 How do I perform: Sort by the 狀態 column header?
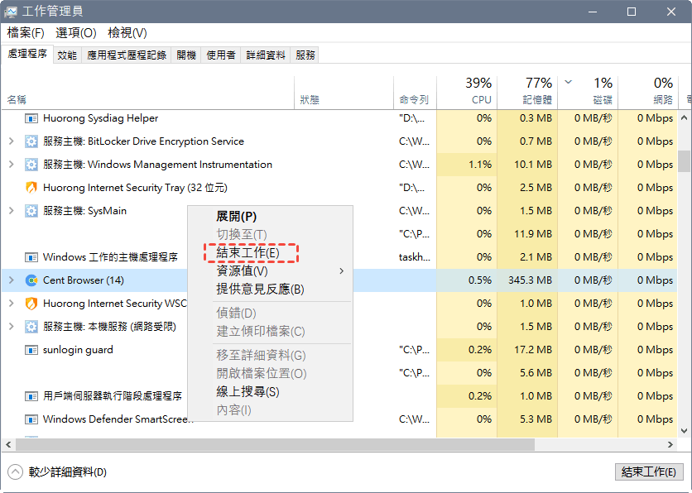tap(344, 93)
